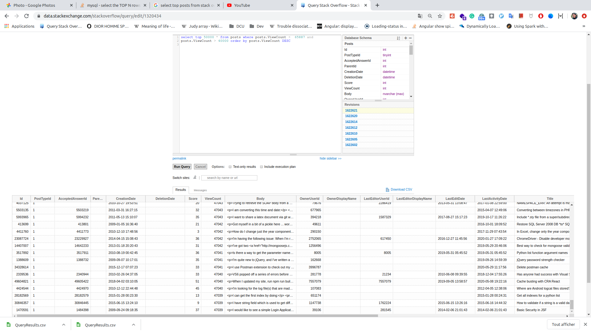Expand the Revisions section
The width and height of the screenshot is (591, 332).
(352, 105)
